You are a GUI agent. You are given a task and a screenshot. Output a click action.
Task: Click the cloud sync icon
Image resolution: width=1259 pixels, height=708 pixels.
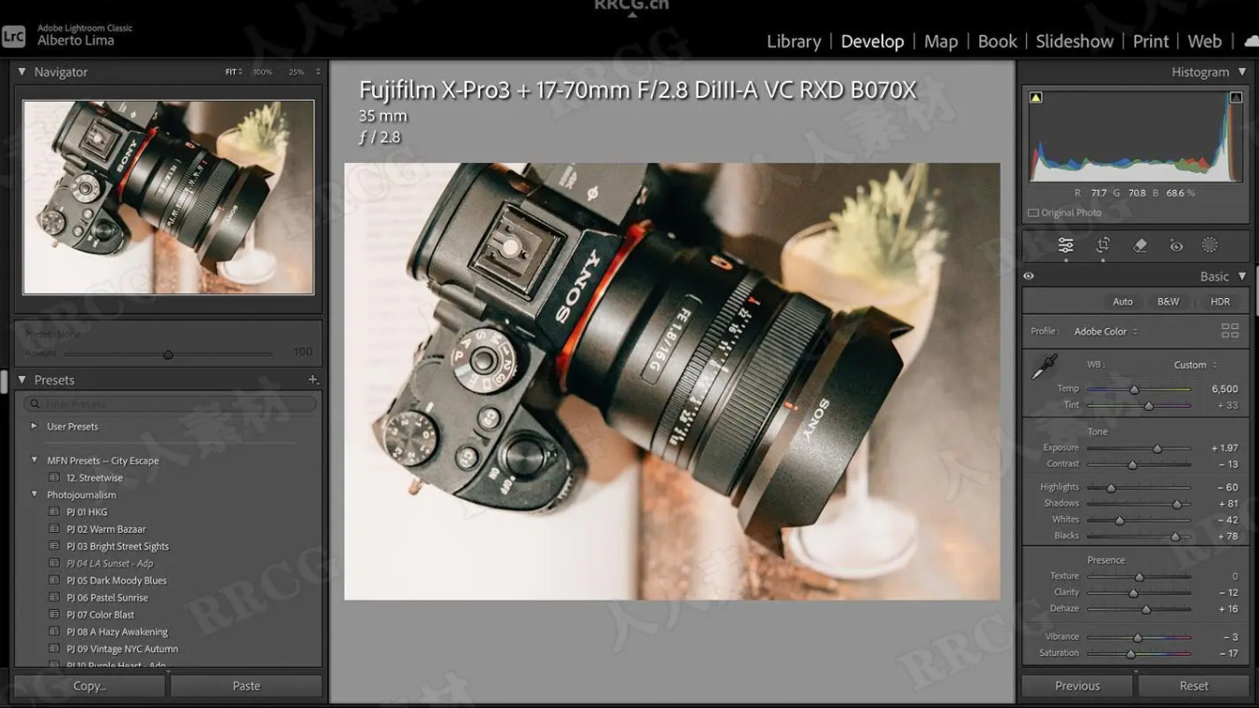tap(1252, 41)
